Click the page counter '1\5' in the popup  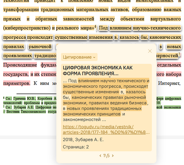click(x=106, y=156)
